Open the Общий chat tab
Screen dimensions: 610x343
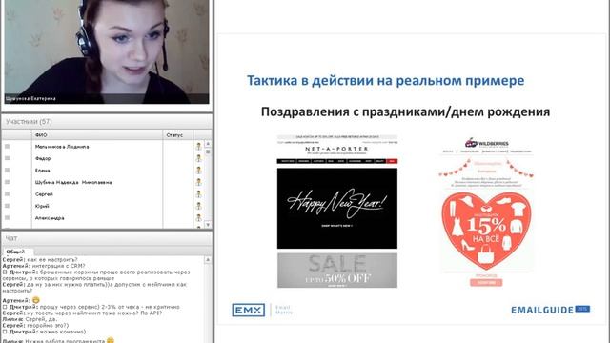tap(15, 252)
